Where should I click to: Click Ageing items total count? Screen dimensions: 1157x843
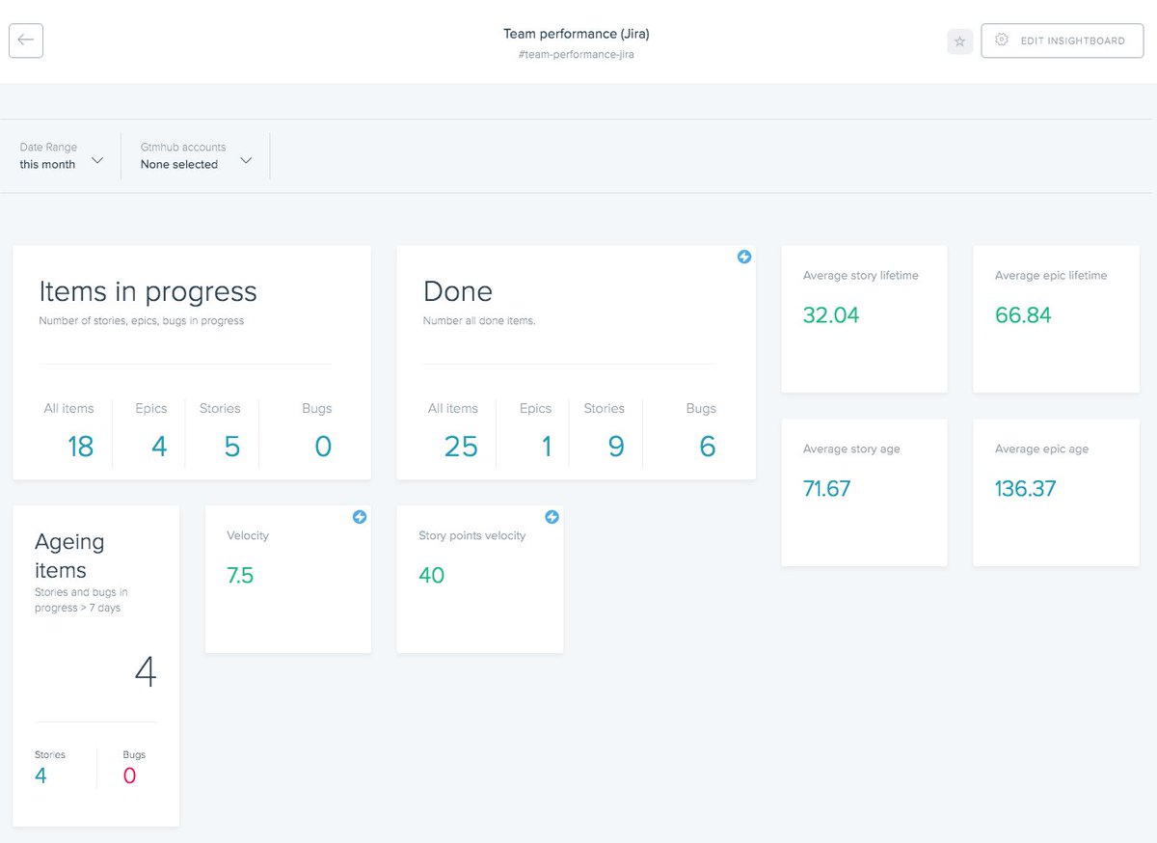pyautogui.click(x=146, y=672)
